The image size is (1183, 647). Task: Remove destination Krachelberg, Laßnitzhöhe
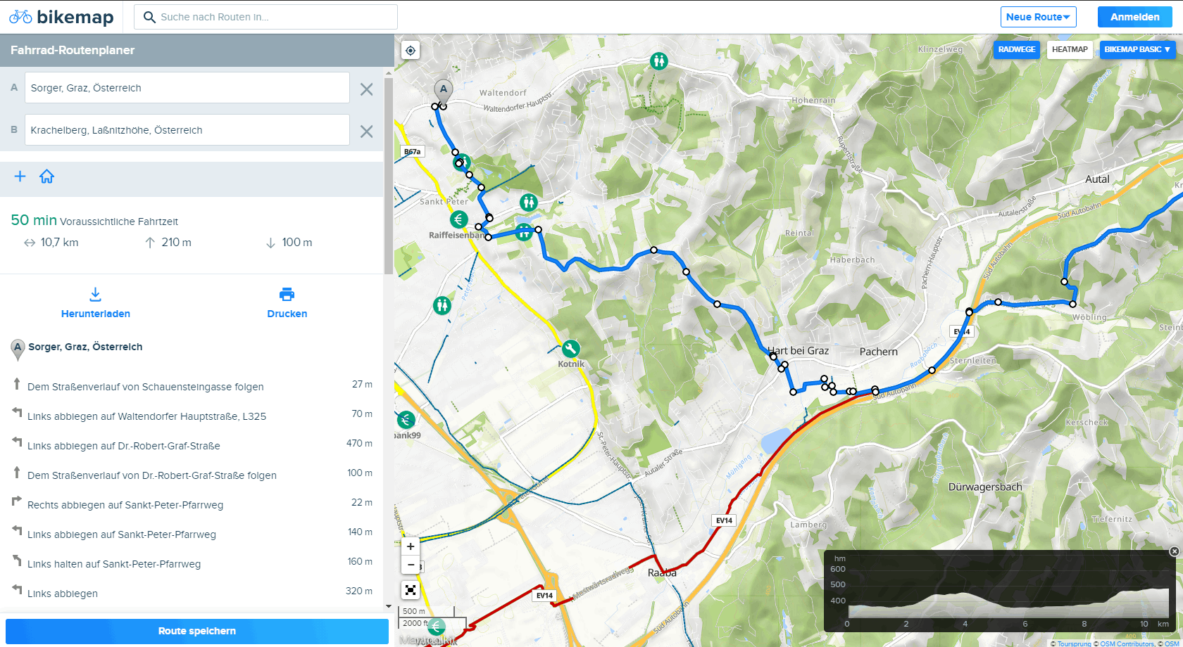click(367, 132)
